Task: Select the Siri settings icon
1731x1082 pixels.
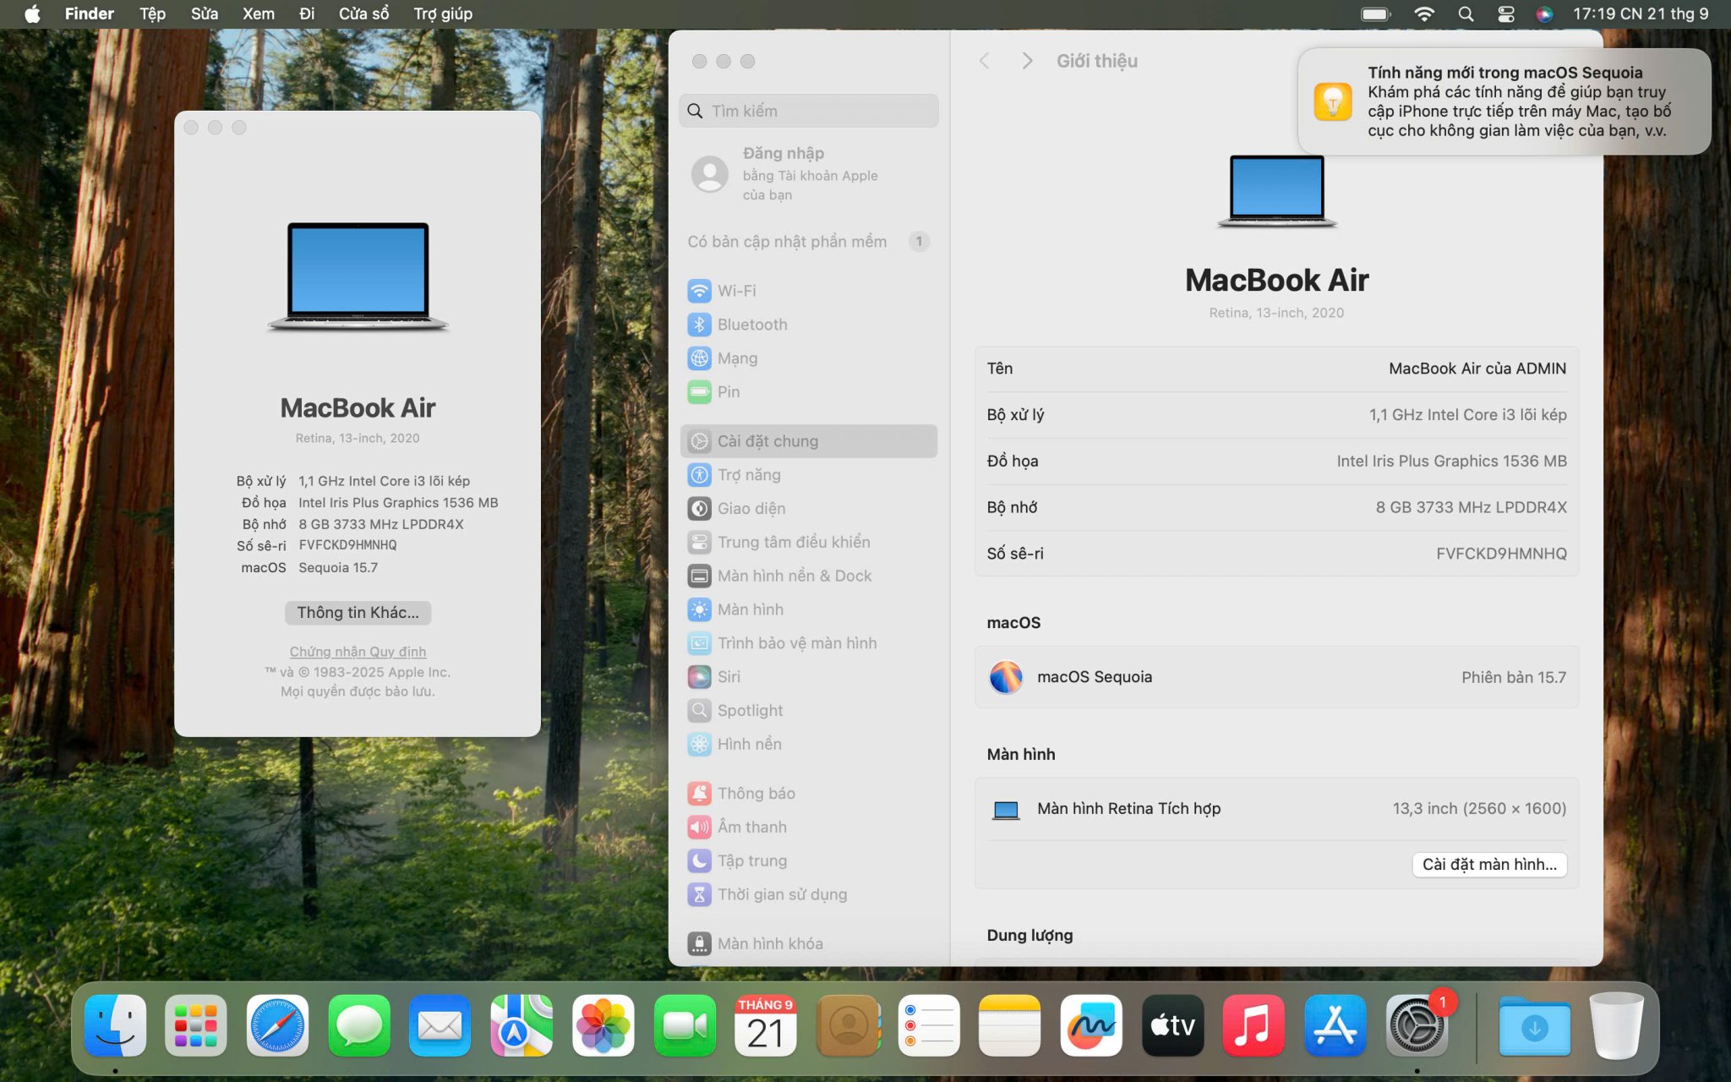Action: 699,677
